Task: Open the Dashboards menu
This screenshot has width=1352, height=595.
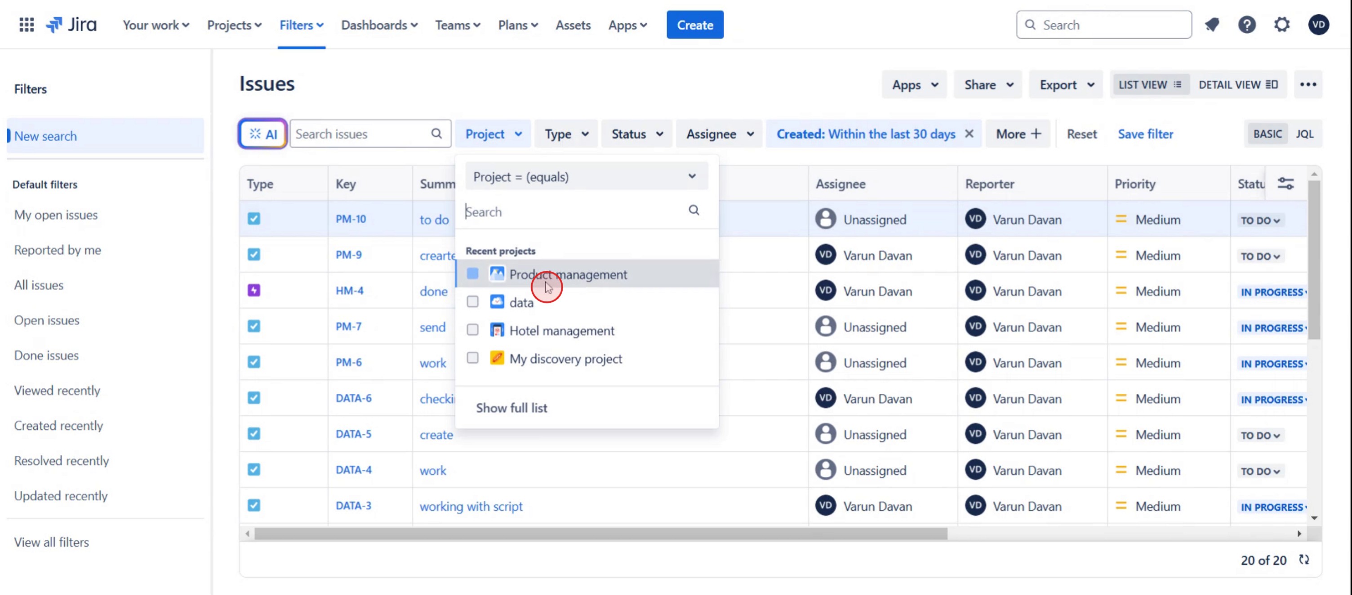Action: (x=379, y=25)
